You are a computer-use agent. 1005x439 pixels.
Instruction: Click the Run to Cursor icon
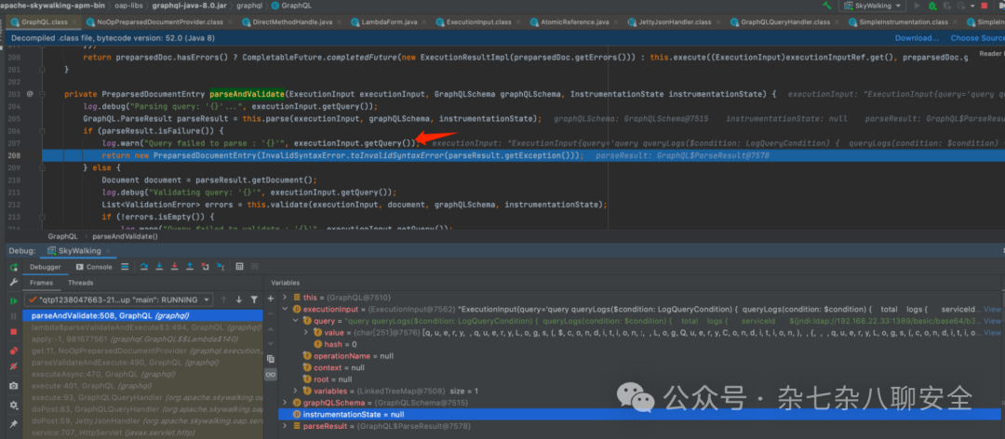pyautogui.click(x=221, y=267)
